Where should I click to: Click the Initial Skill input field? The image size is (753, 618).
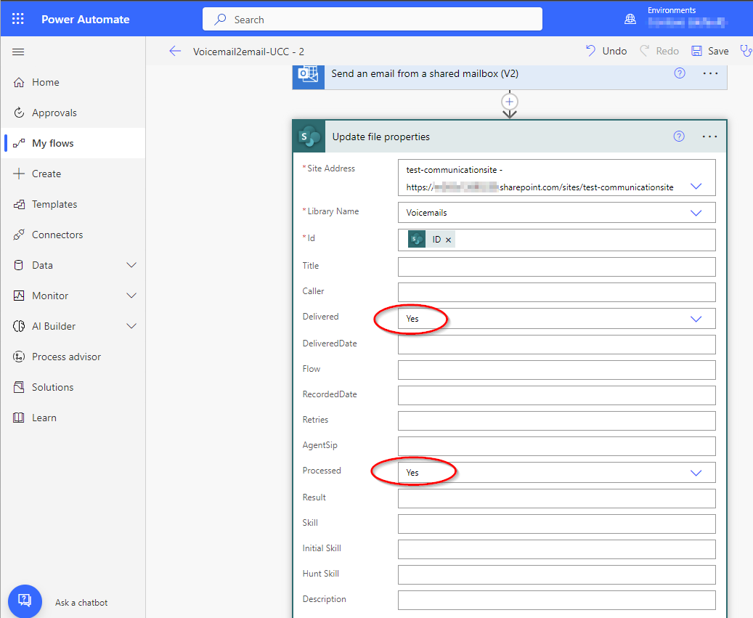pyautogui.click(x=557, y=550)
